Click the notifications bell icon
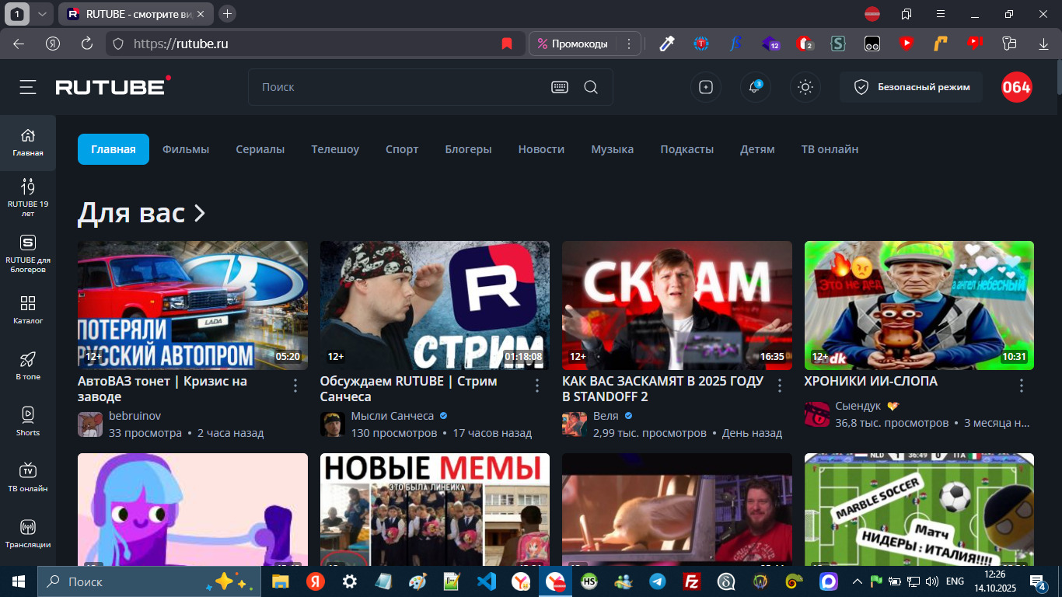This screenshot has width=1062, height=597. 755,87
